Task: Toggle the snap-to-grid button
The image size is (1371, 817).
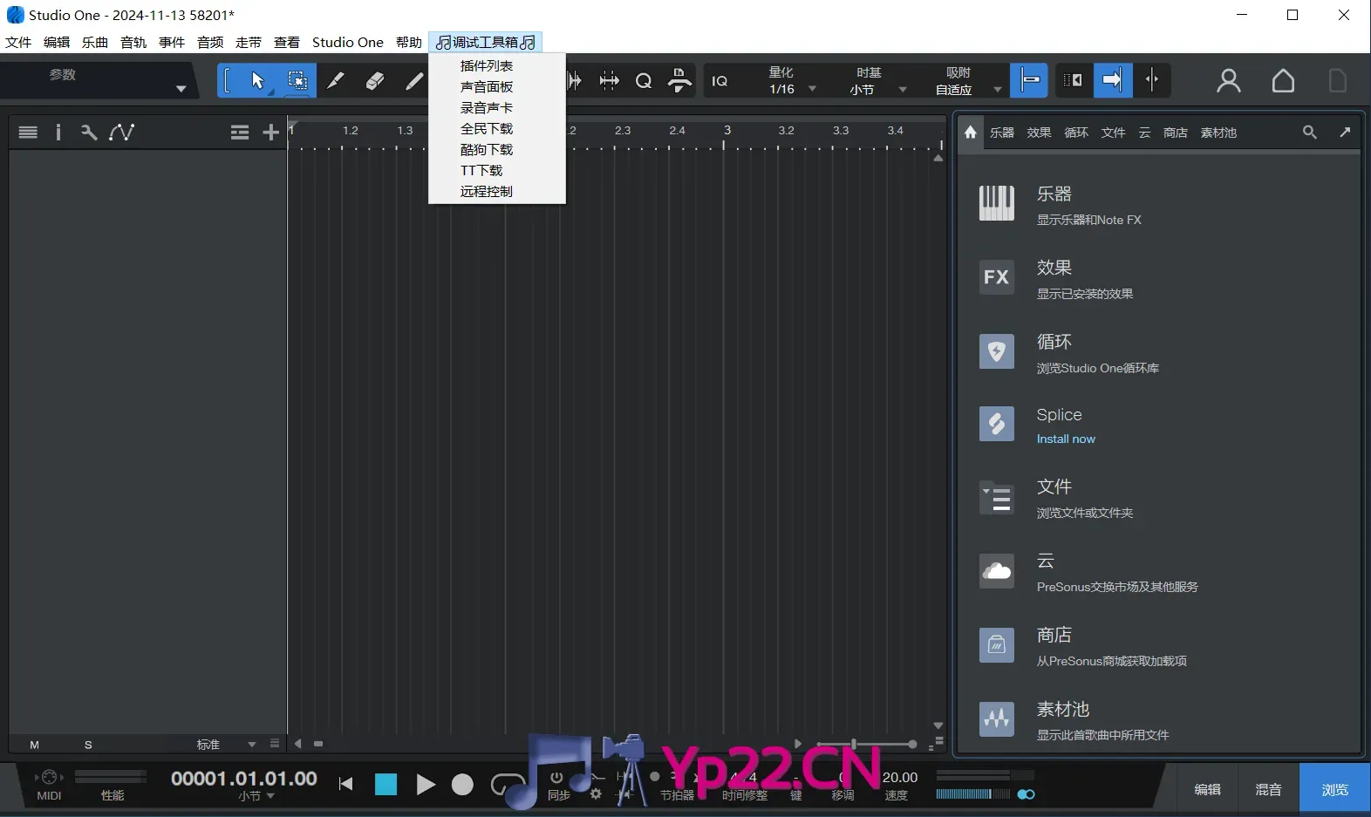Action: pyautogui.click(x=1029, y=81)
